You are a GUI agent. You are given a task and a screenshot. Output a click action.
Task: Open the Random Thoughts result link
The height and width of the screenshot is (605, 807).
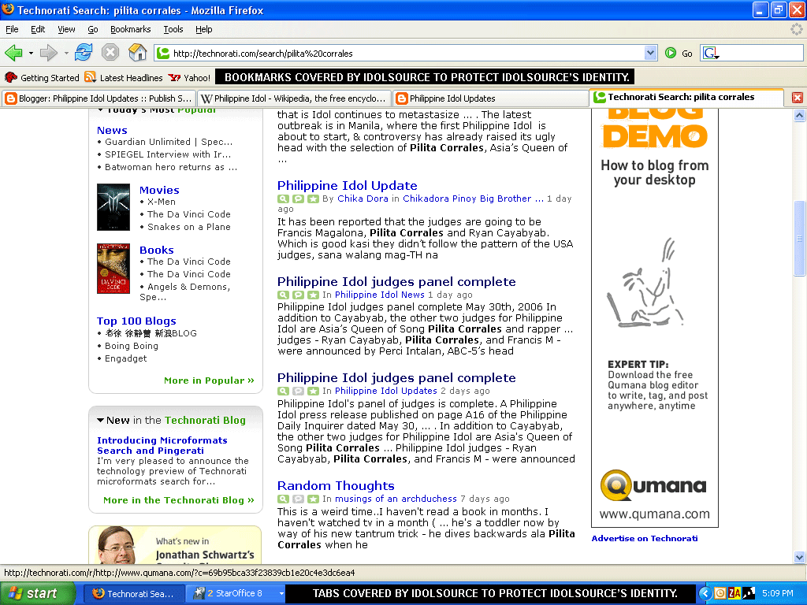336,485
